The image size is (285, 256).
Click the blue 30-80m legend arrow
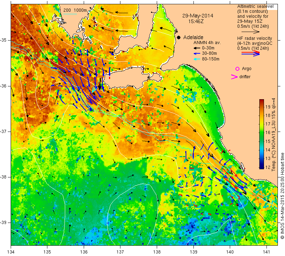click(197, 54)
